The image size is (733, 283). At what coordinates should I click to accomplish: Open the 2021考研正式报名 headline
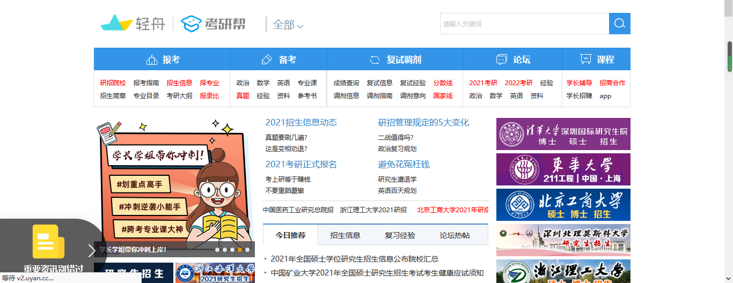tap(301, 164)
